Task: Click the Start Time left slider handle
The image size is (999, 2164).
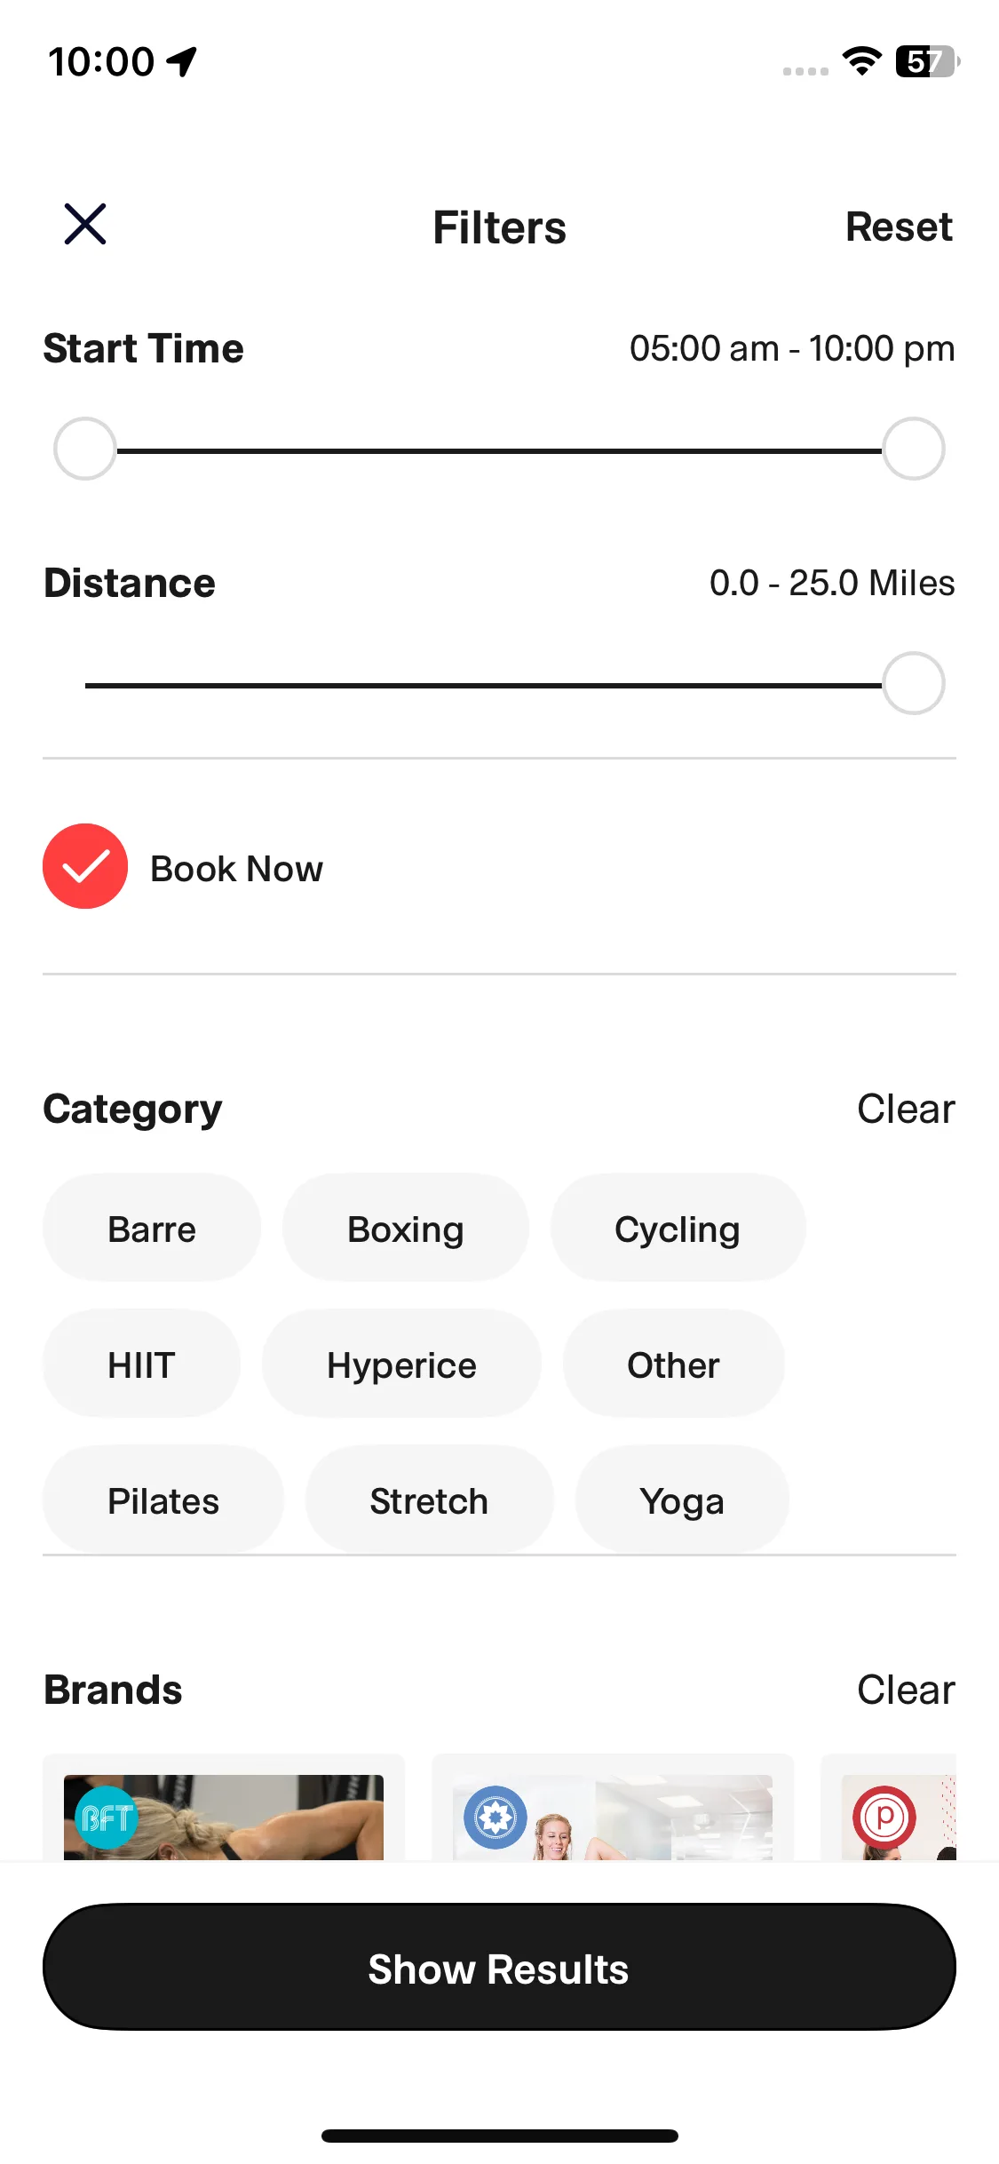Action: click(85, 450)
